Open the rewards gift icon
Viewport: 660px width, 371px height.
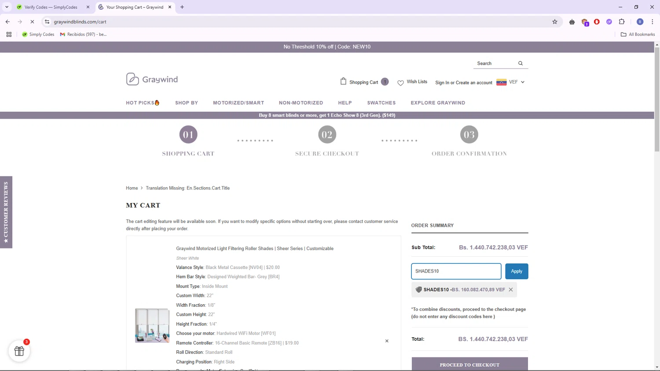(19, 351)
